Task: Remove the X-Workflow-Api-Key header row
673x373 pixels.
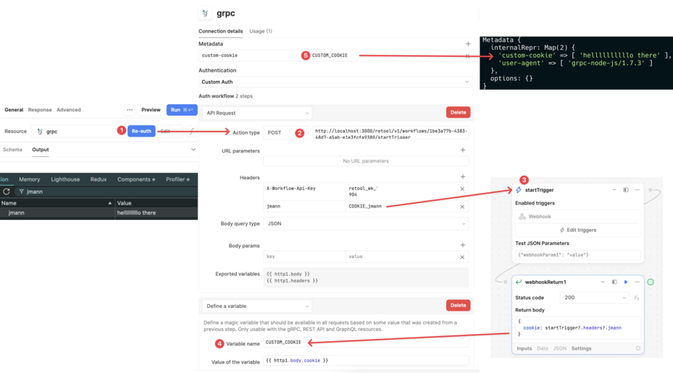Action: click(462, 189)
